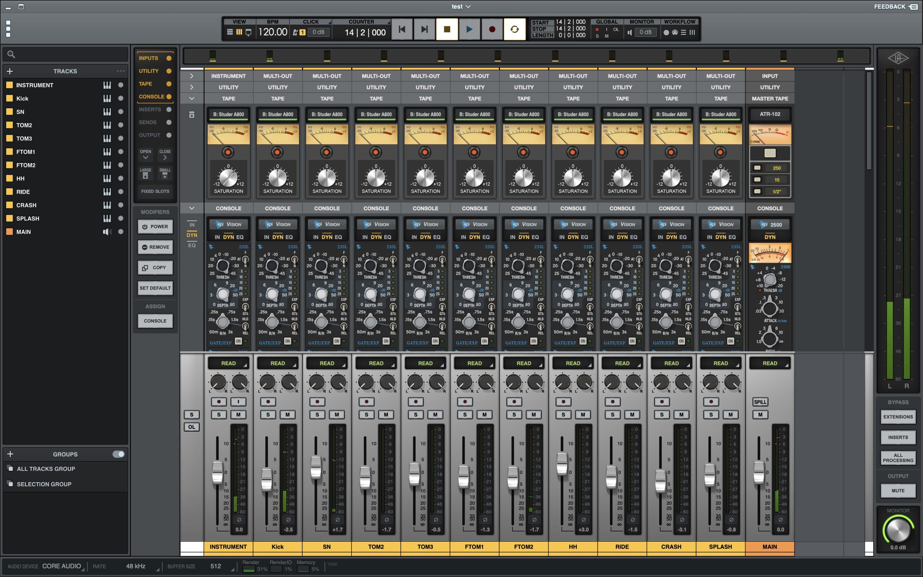Click the tape slot size icon below TAPE arrow
This screenshot has height=577, width=923.
tap(192, 114)
